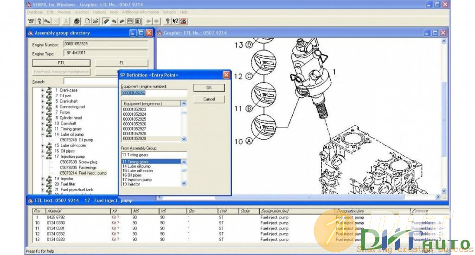Expand the Fuel filter tree node
475x255 pixels.
[42, 184]
